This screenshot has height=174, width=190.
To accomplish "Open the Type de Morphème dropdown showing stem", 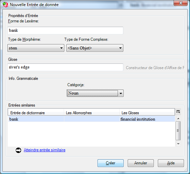I will click(x=36, y=48).
